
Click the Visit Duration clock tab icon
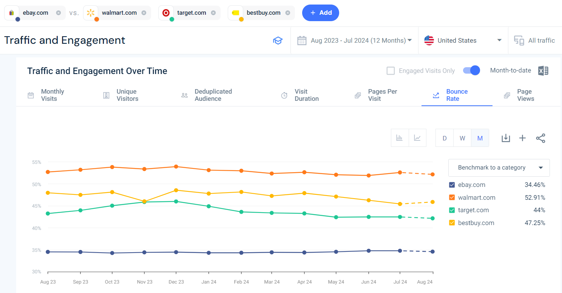[x=284, y=96]
